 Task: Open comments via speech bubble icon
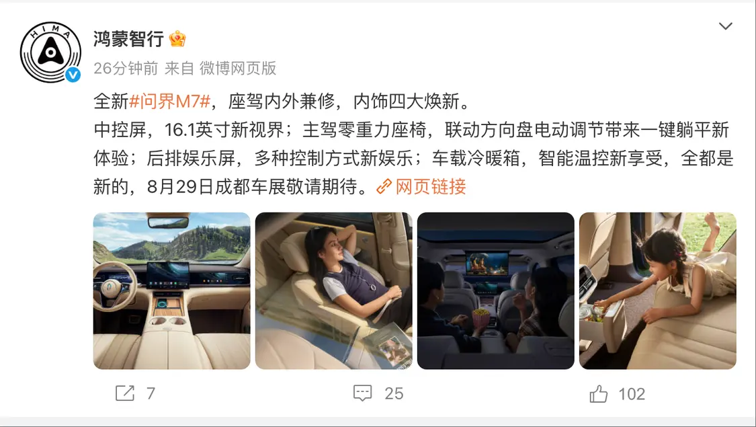click(363, 393)
